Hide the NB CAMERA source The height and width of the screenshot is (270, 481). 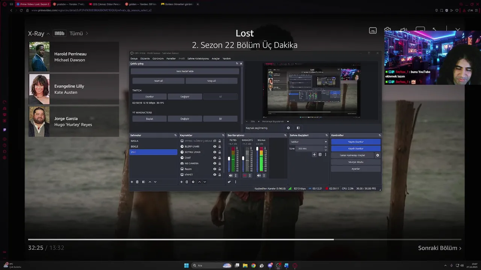(x=215, y=163)
